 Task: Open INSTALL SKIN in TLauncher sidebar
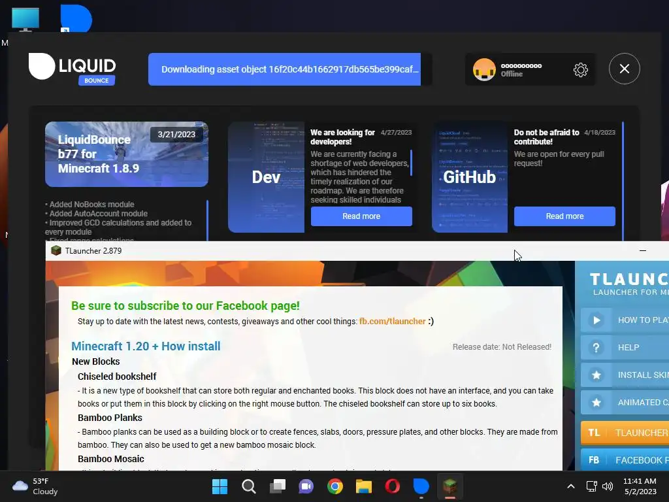click(x=625, y=375)
